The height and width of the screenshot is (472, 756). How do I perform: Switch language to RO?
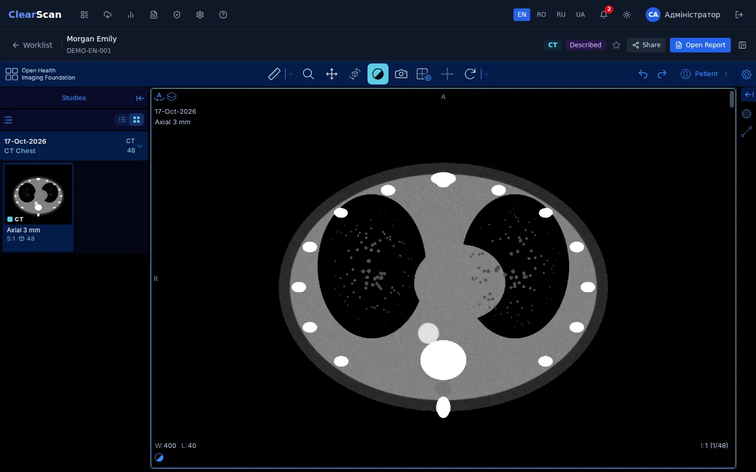542,15
